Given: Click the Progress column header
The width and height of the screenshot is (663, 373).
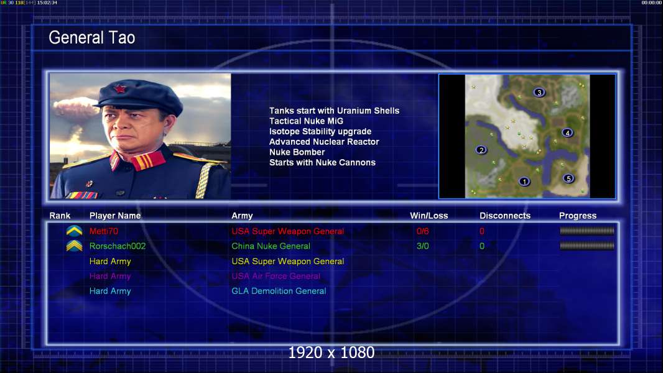Looking at the screenshot, I should (x=578, y=216).
